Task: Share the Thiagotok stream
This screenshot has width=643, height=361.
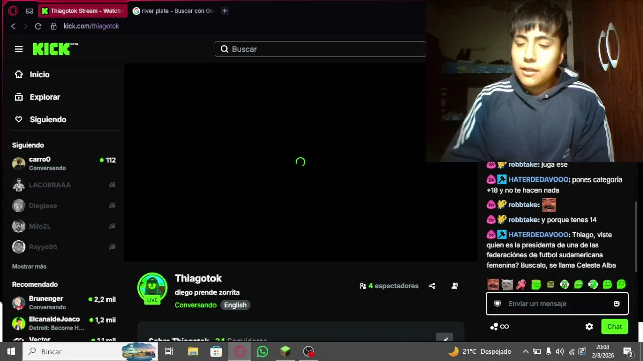Action: click(432, 286)
